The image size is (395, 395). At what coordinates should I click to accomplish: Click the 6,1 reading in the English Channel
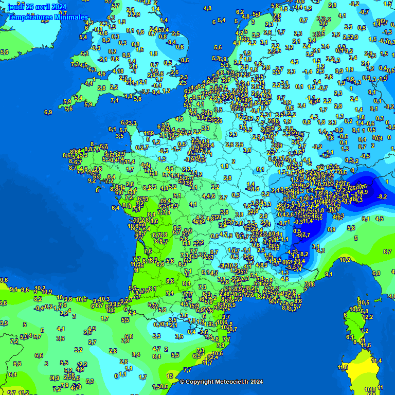[112, 130]
